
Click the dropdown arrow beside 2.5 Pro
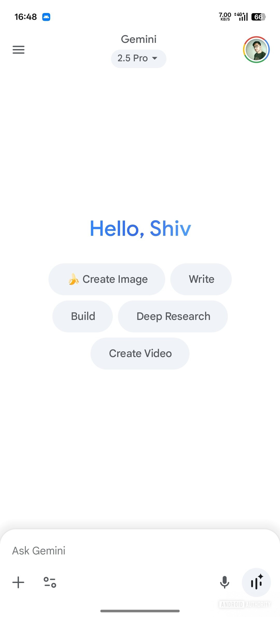155,58
